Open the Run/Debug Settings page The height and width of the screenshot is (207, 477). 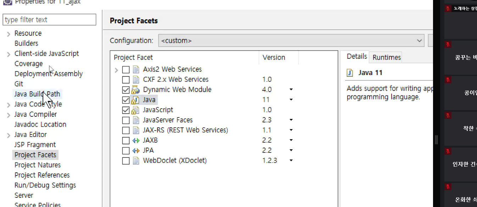45,185
